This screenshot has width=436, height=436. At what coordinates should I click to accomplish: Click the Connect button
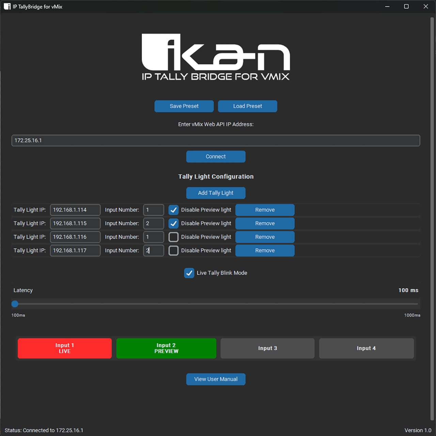pos(216,157)
